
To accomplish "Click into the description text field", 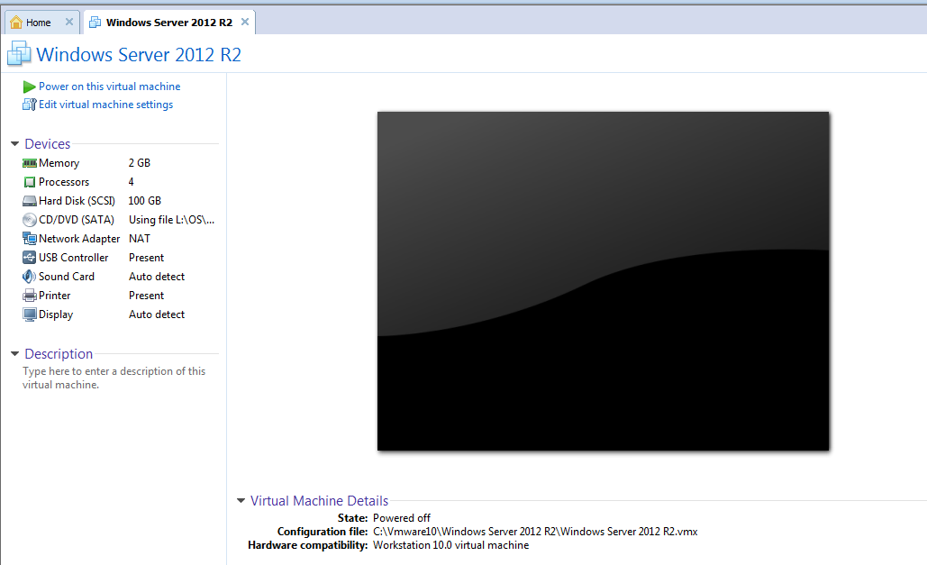I will (114, 378).
